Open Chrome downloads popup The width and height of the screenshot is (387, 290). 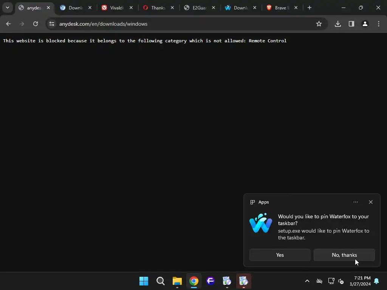[x=338, y=24]
